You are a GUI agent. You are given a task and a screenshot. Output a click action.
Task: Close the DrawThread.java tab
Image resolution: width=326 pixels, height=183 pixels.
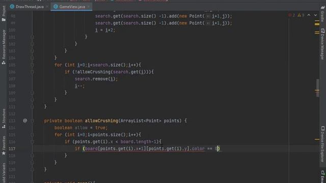click(47, 7)
